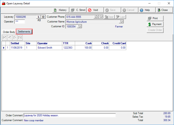Click into the Order Comment field

pyautogui.click(x=69, y=115)
